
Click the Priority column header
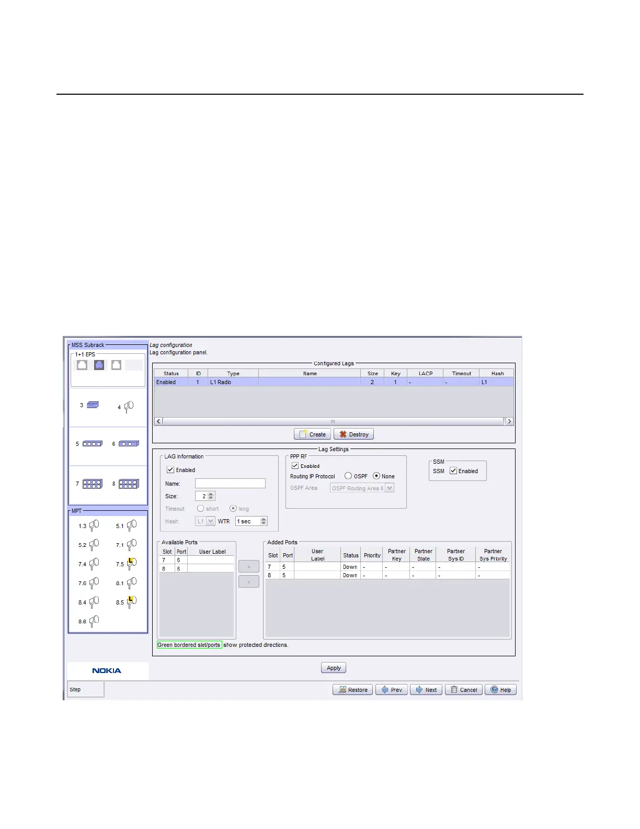(372, 555)
